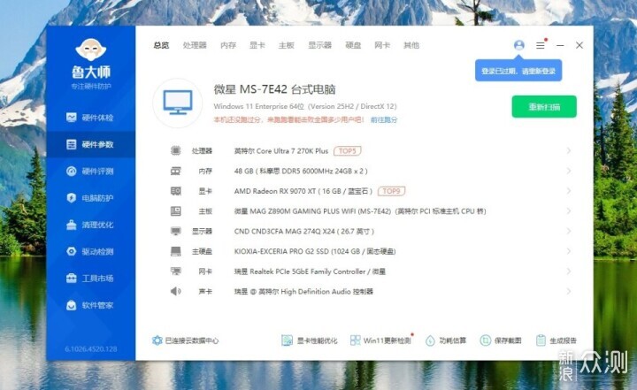Viewport: 637px width, 390px height.
Task: Click the 内存 memory row icon
Action: (x=175, y=171)
